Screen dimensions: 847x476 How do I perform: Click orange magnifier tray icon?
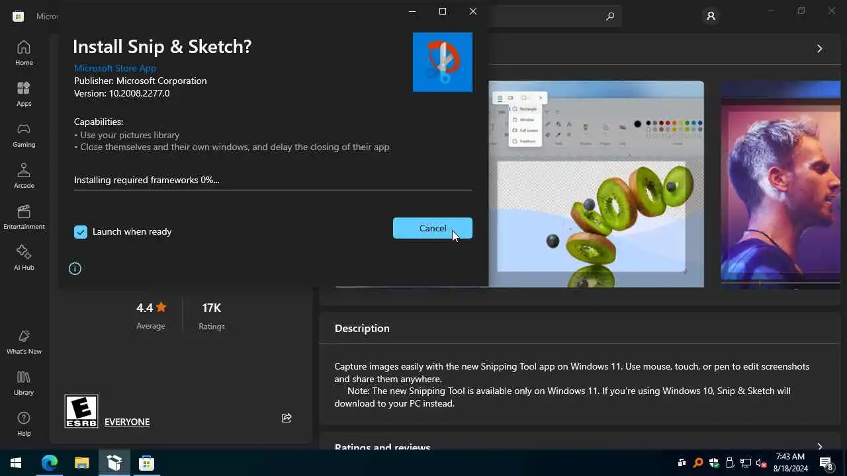[697, 463]
